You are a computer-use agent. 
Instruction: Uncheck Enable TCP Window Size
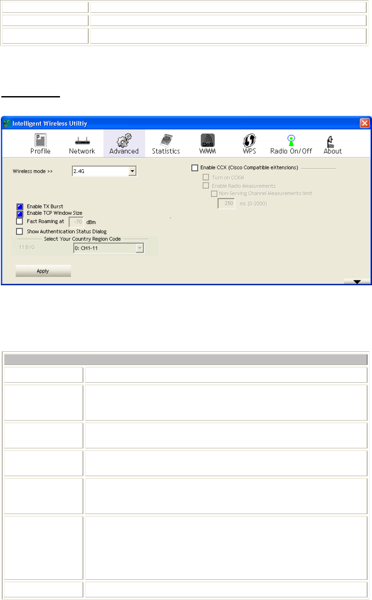coord(19,214)
